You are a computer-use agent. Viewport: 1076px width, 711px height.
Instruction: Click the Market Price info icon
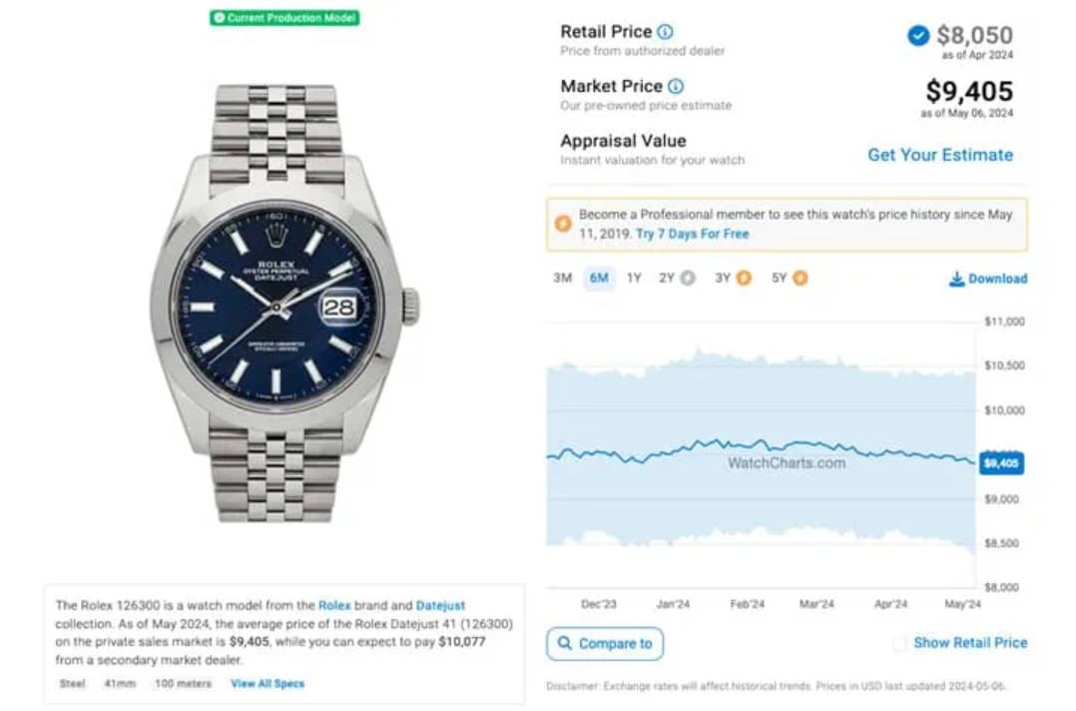pyautogui.click(x=676, y=87)
